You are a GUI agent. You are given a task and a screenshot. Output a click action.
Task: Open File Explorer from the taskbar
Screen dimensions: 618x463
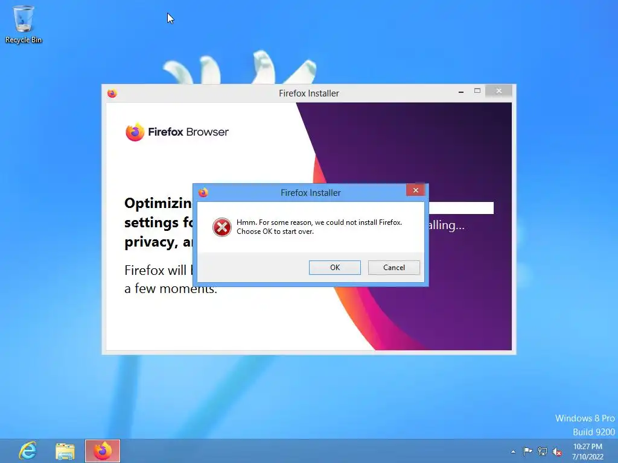(x=65, y=451)
